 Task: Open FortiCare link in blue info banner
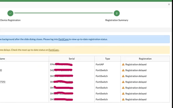click(x=64, y=39)
